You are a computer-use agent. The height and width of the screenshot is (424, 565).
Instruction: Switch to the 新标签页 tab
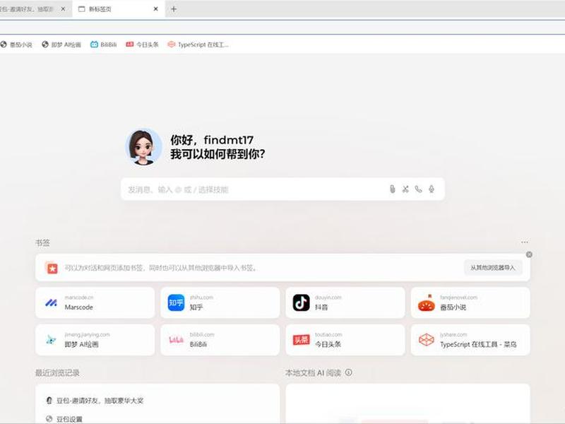[119, 9]
